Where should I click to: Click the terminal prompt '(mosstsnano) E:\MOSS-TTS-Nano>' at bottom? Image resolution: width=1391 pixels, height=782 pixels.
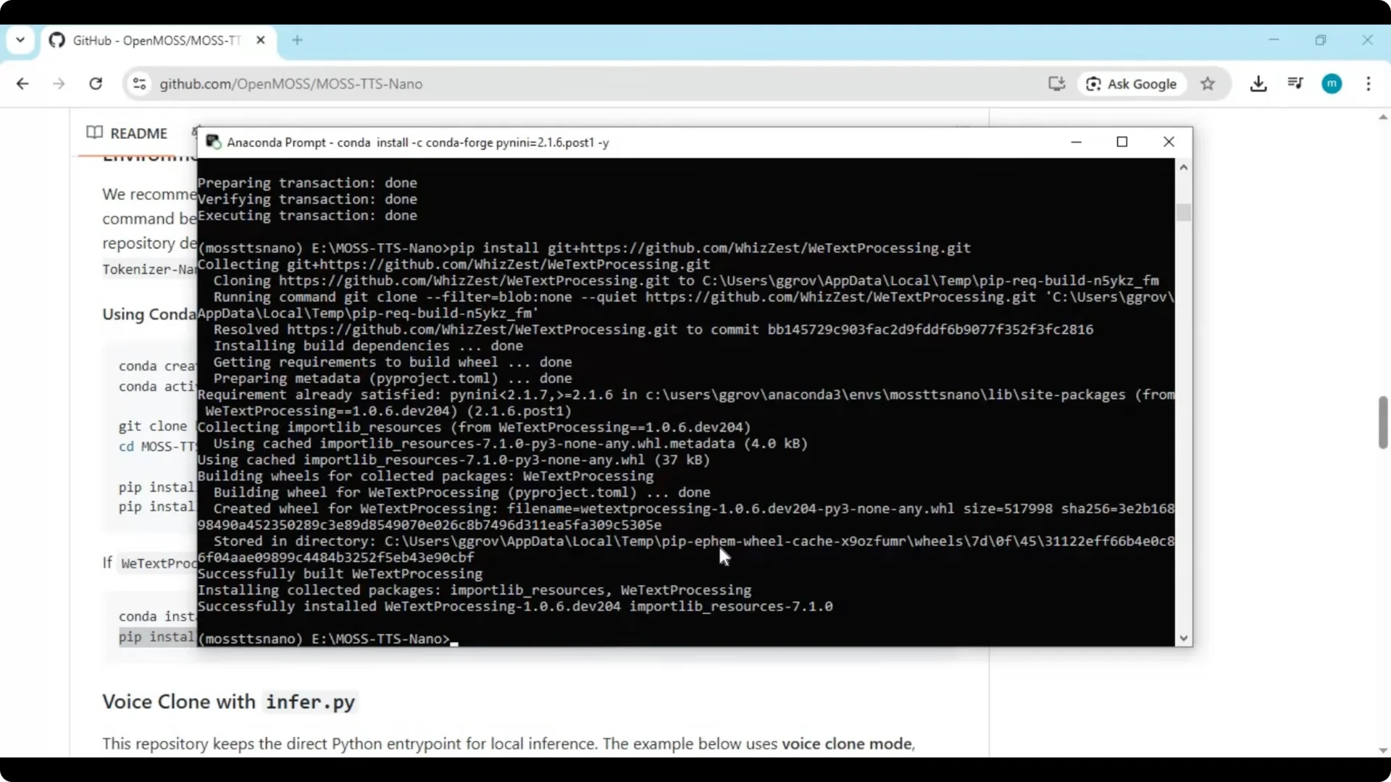coord(324,639)
